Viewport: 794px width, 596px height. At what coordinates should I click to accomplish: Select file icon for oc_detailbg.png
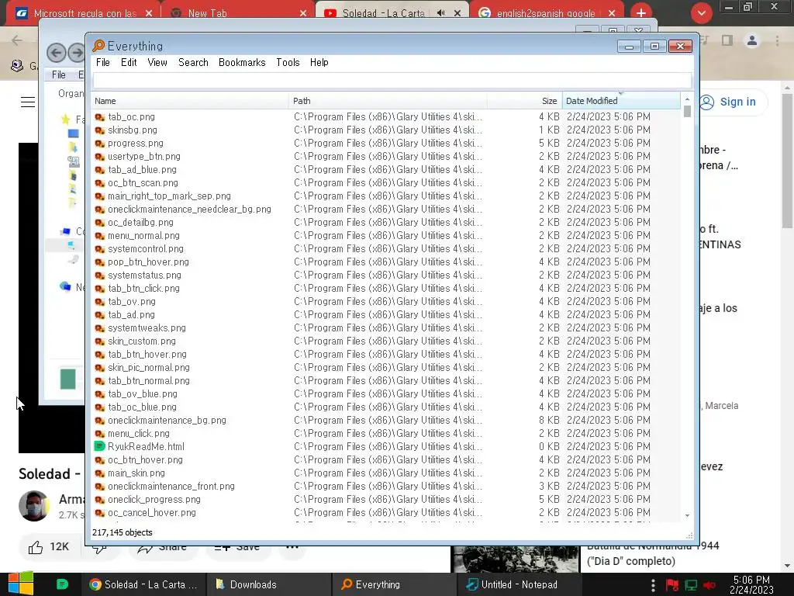[x=100, y=223]
